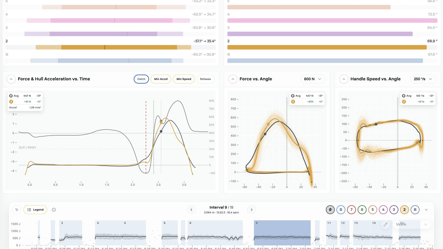The height and width of the screenshot is (249, 443).
Task: Toggle seat 2 highlighted circle in timeline
Action: [x=405, y=210]
